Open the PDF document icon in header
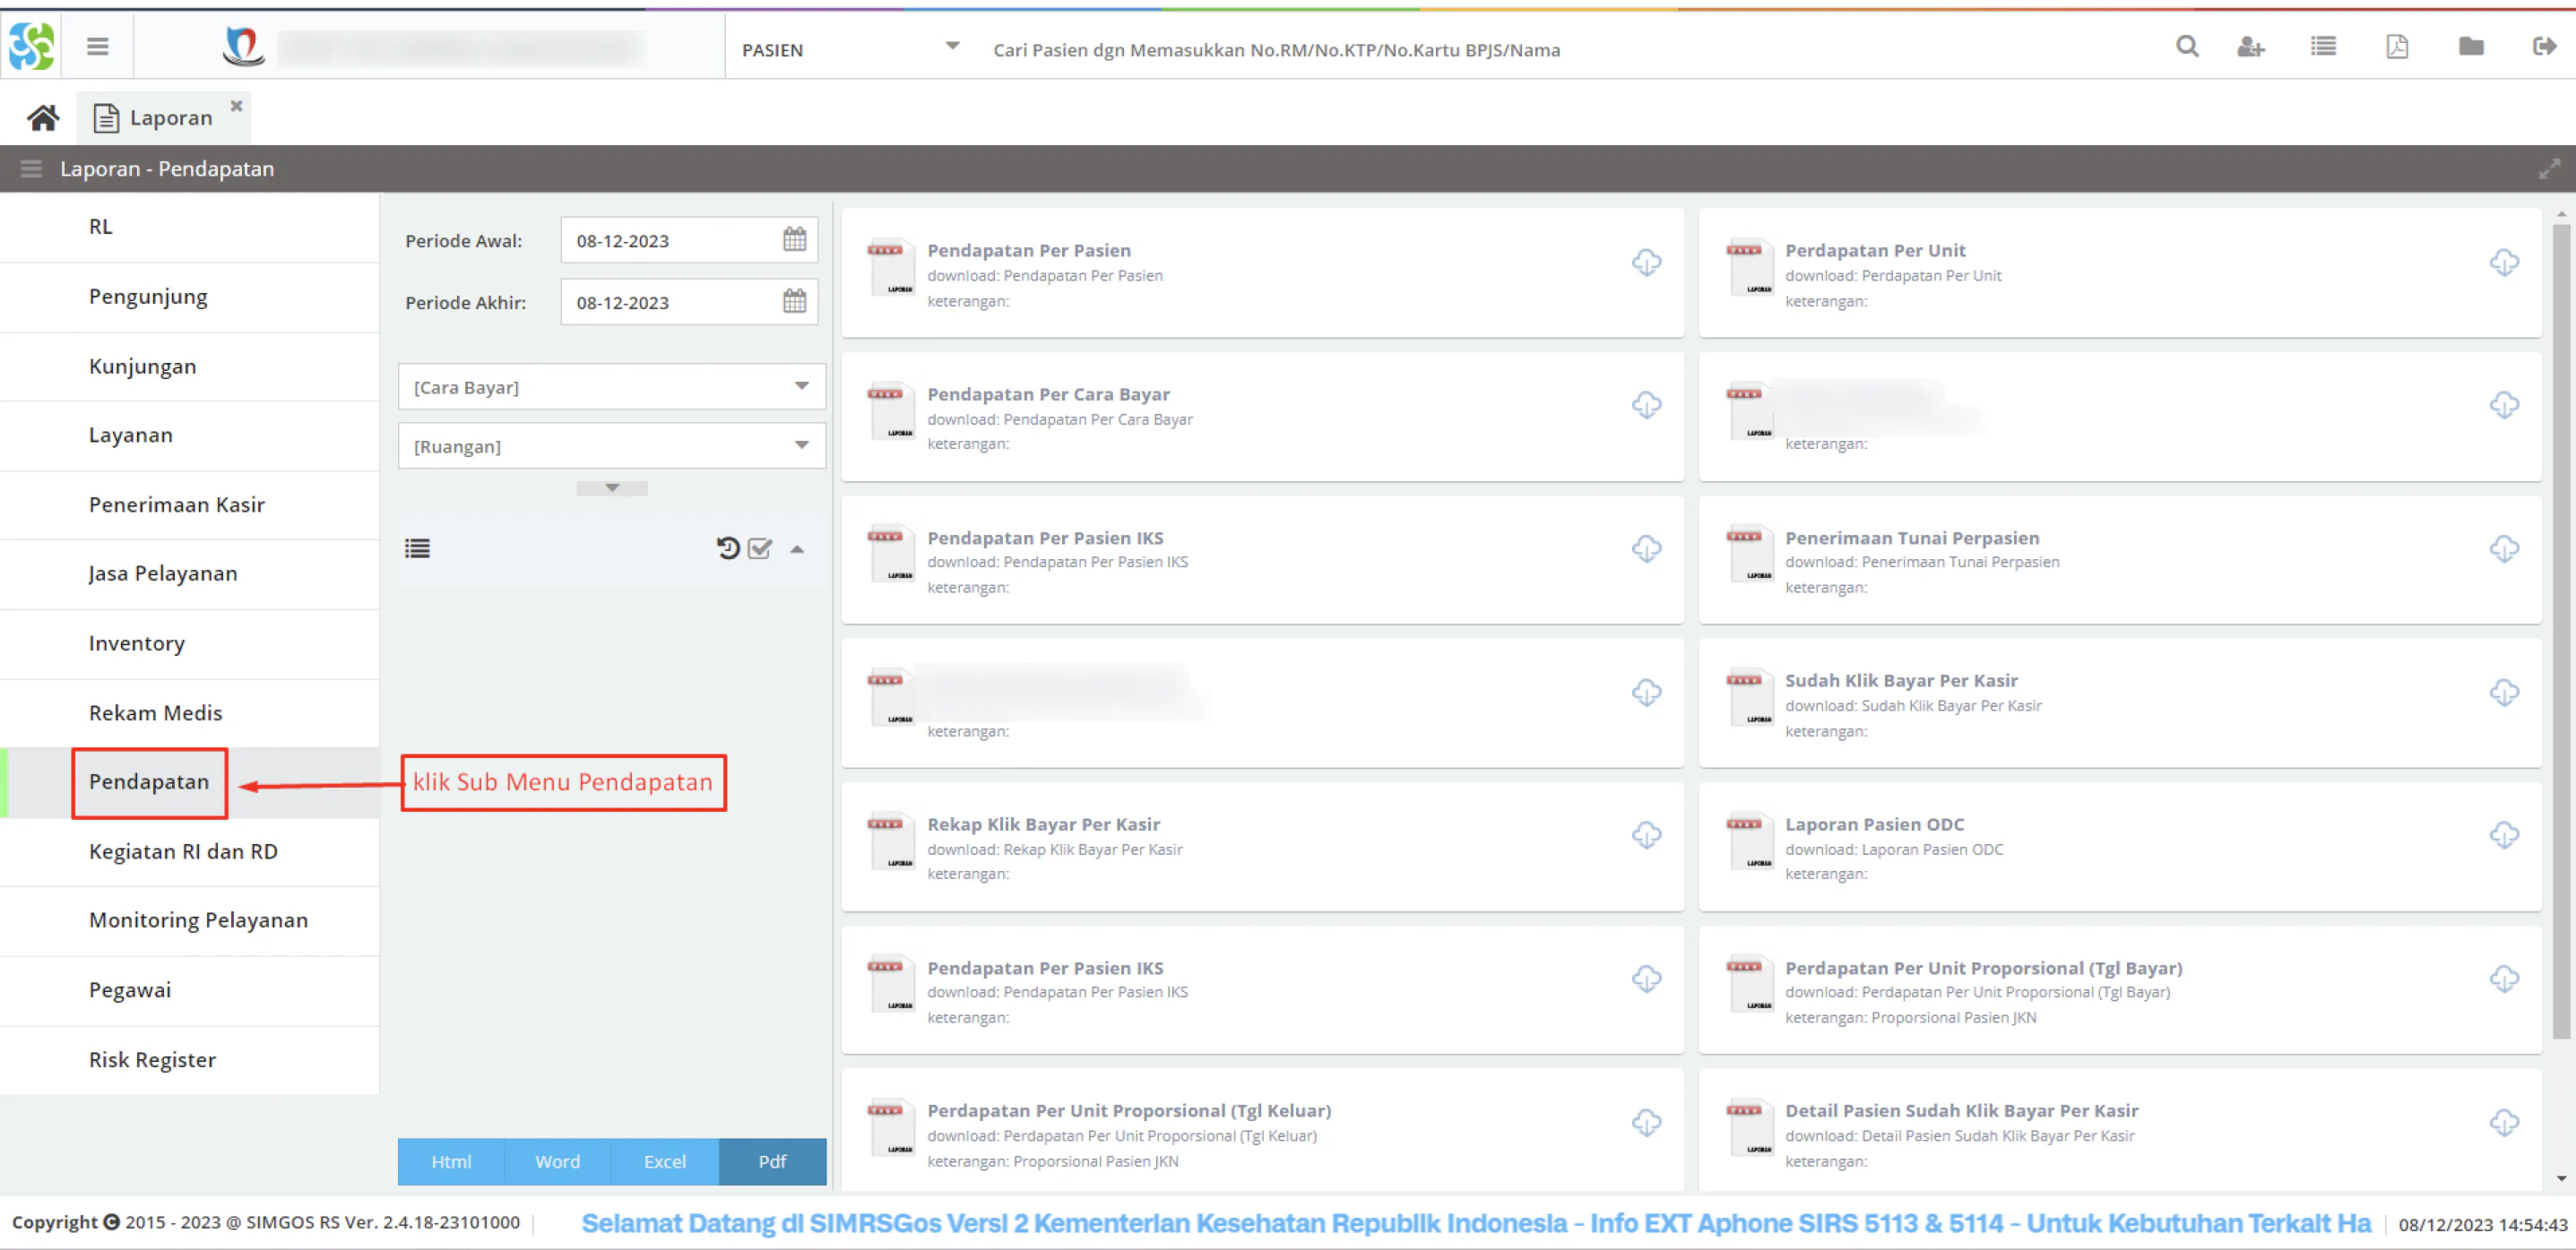Viewport: 2576px width, 1250px height. click(2397, 47)
